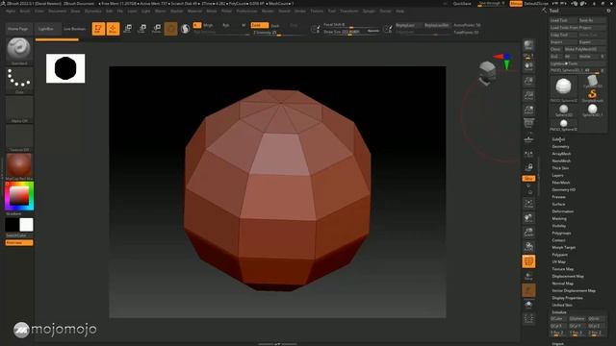Expand the Polygroups subpalette
The width and height of the screenshot is (616, 346).
561,233
